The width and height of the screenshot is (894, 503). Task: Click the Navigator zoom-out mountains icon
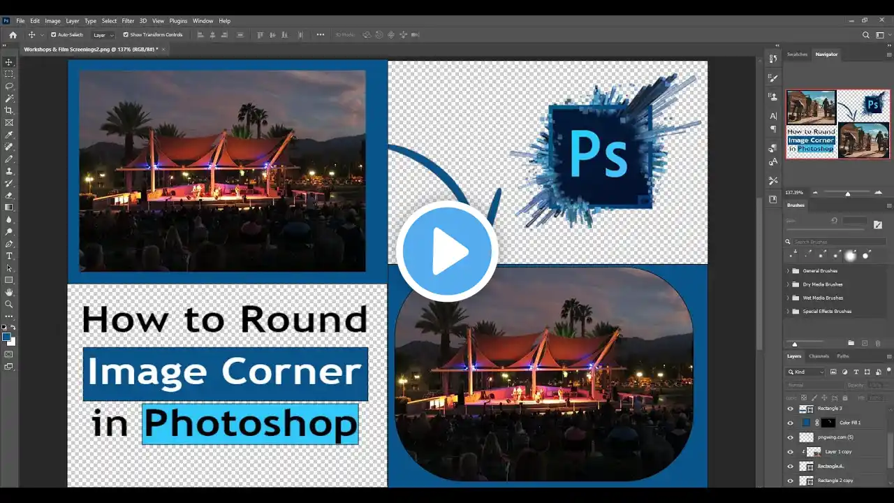pyautogui.click(x=815, y=192)
